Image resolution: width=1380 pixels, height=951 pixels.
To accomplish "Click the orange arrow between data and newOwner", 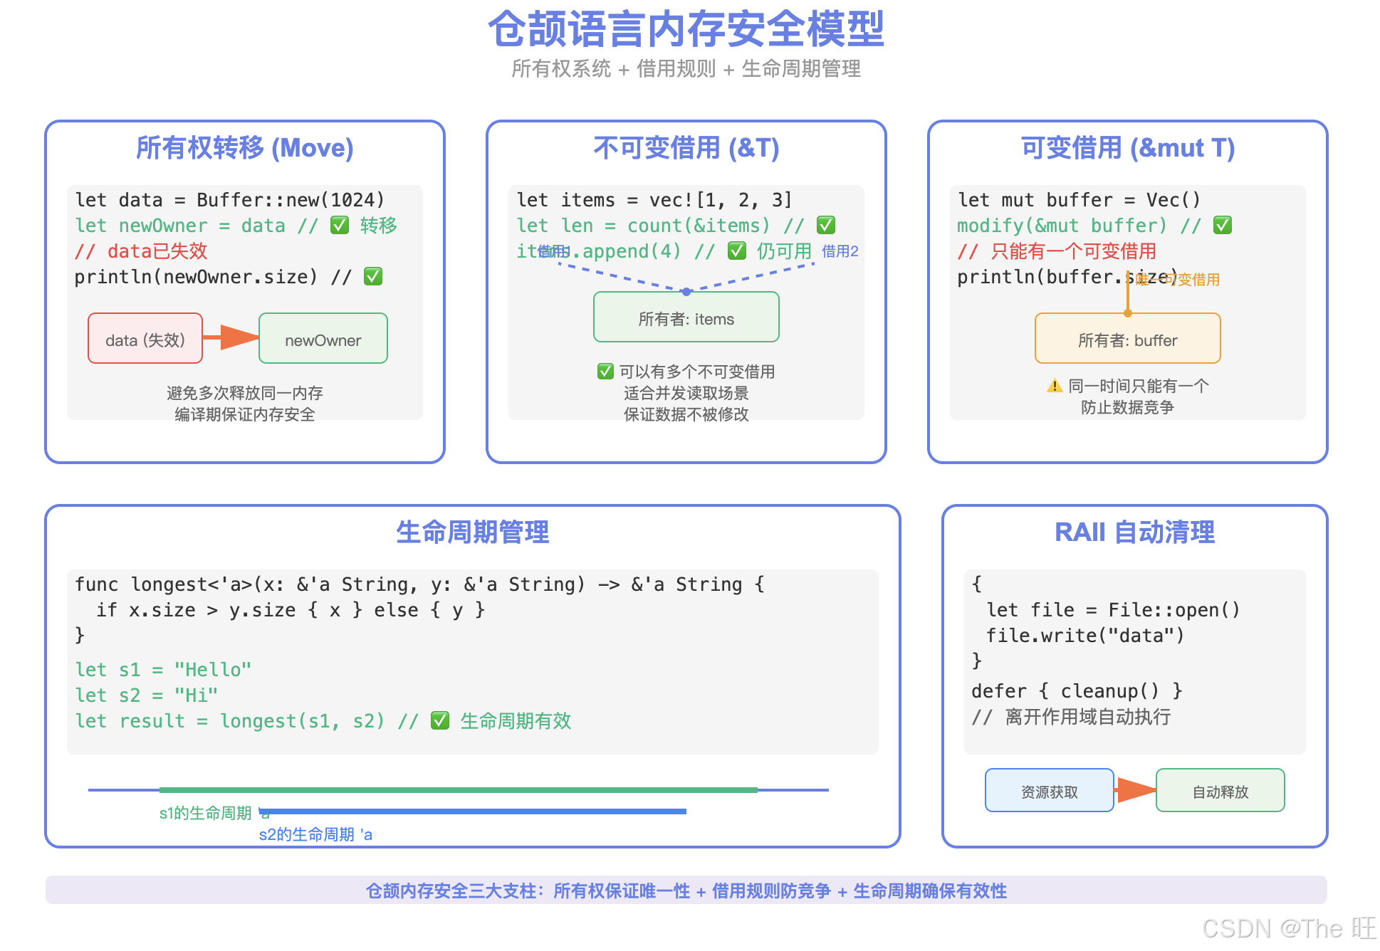I will click(x=232, y=337).
